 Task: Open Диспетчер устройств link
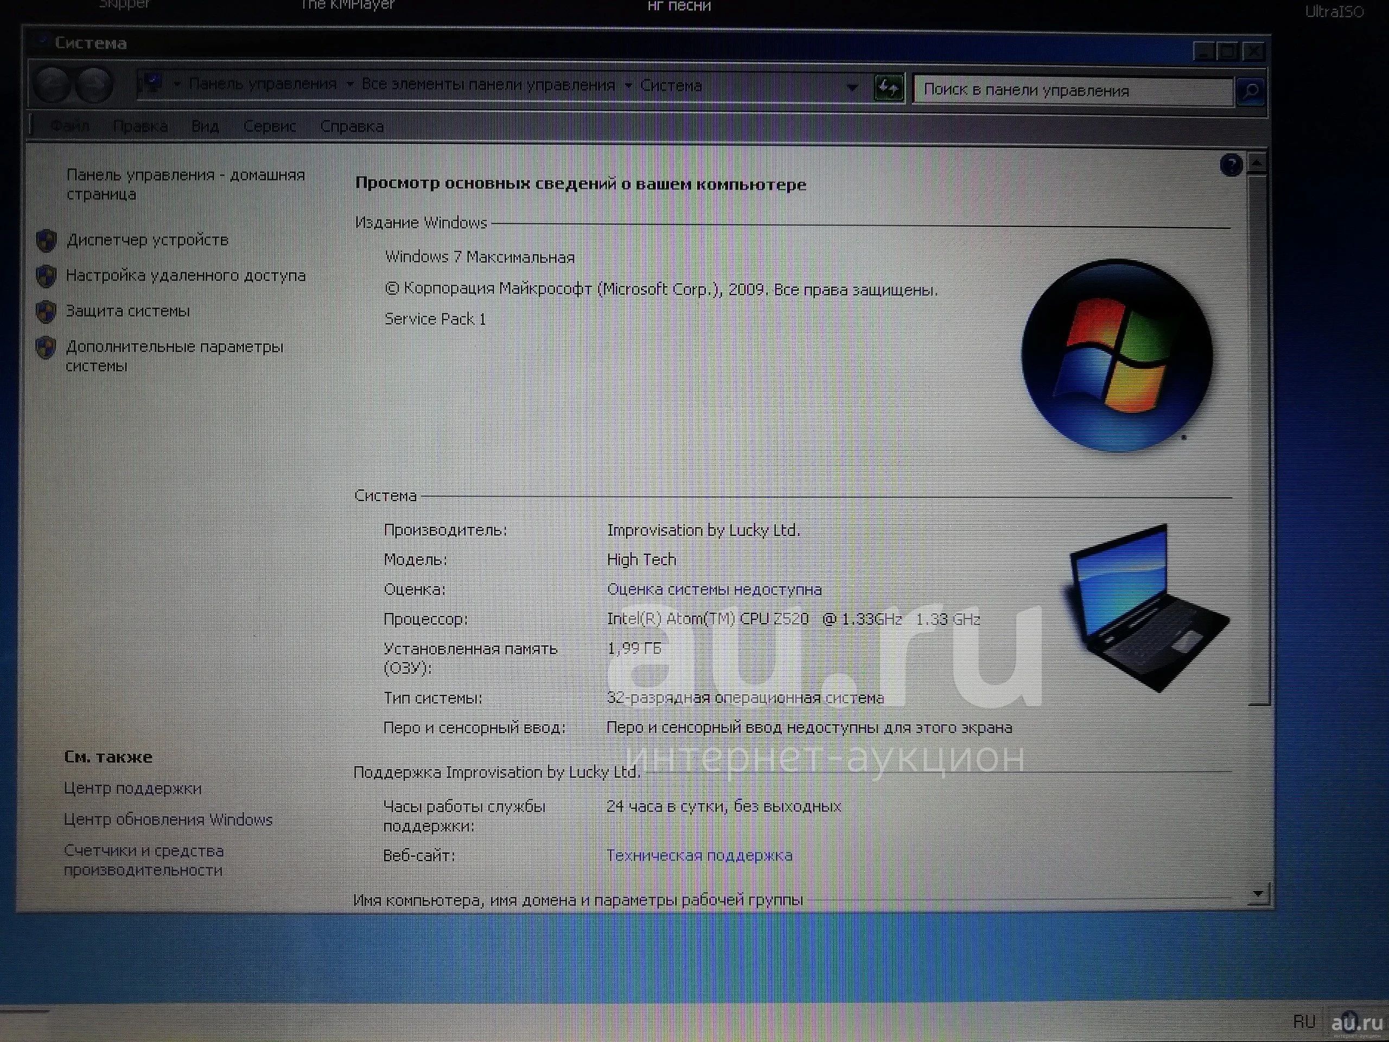point(148,240)
